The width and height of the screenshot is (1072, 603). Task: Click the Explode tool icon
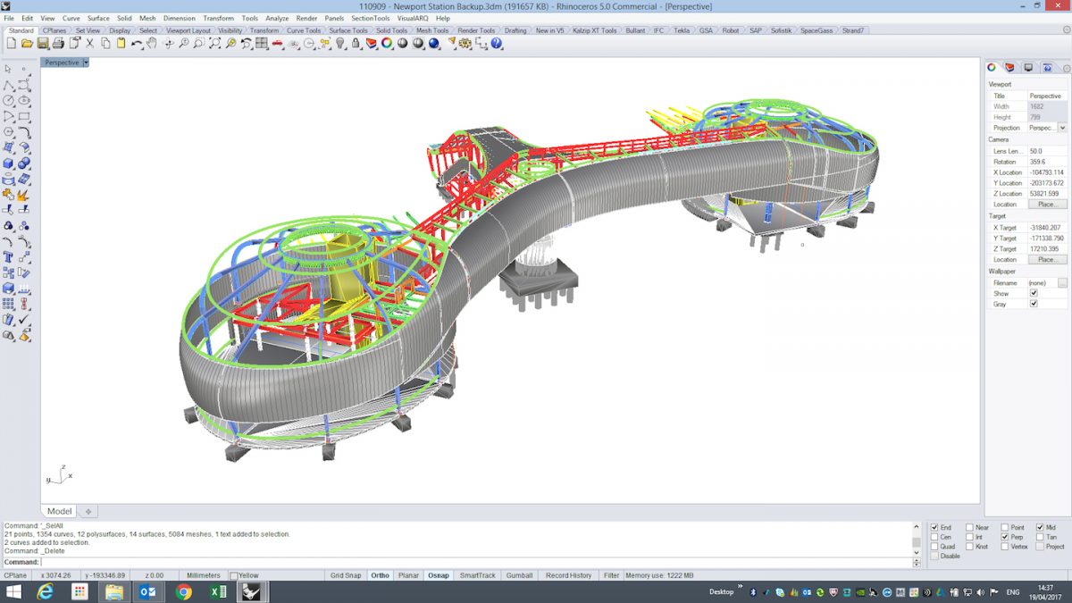coord(23,194)
